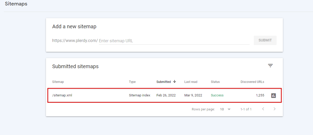Viewport: 313px width, 135px height.
Task: Click the Feb 26, 2022 submitted date
Action: [166, 95]
